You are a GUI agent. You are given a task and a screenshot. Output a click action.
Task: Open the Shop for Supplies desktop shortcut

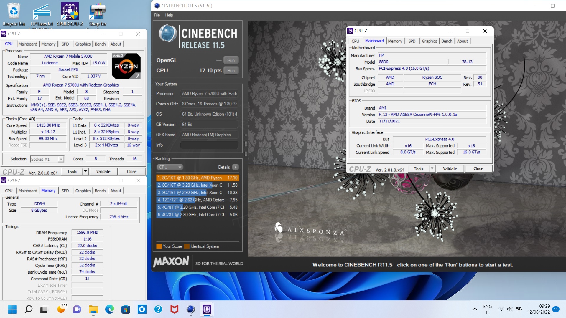click(x=98, y=15)
